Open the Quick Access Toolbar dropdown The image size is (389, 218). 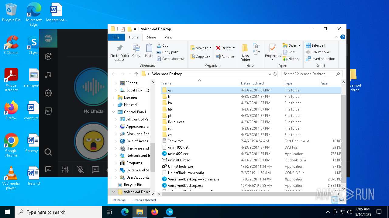(135, 29)
